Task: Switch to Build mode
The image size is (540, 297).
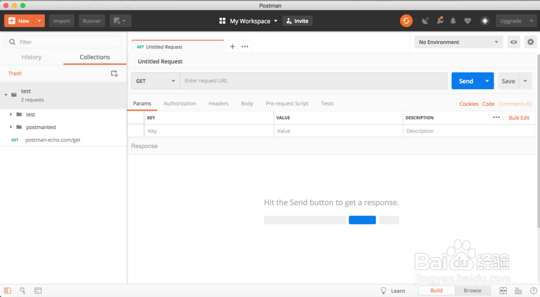Action: (x=436, y=291)
